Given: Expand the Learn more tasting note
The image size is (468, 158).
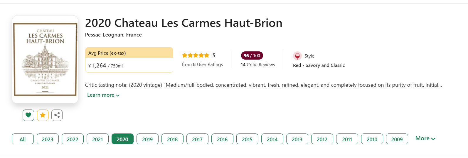Looking at the screenshot, I should [x=103, y=95].
